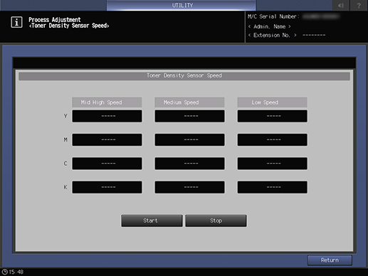Select C value under Mid High Speed
368x276 pixels.
(107, 164)
